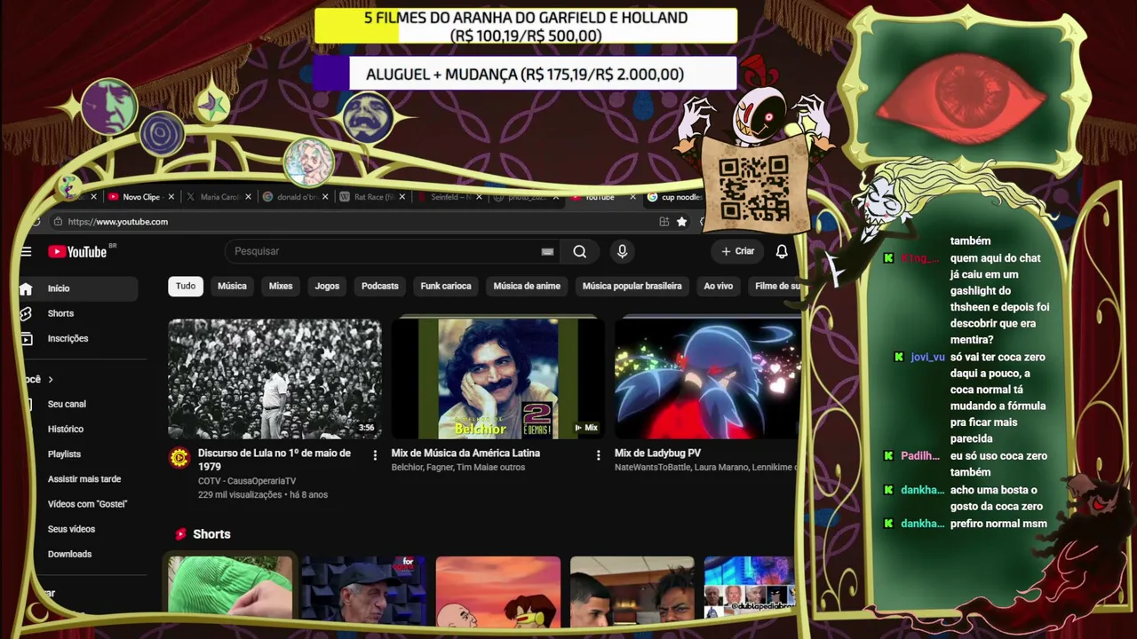Click the Shorts section logo icon
This screenshot has width=1137, height=639.
pos(180,534)
